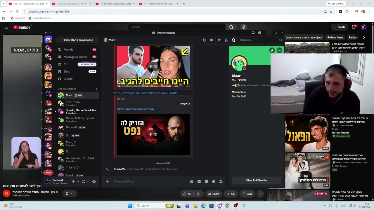This screenshot has height=210, width=374.
Task: Open YouTube video more actions menu
Action: pos(260,194)
